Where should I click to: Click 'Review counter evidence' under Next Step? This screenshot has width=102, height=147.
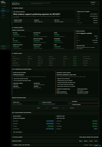59,22
